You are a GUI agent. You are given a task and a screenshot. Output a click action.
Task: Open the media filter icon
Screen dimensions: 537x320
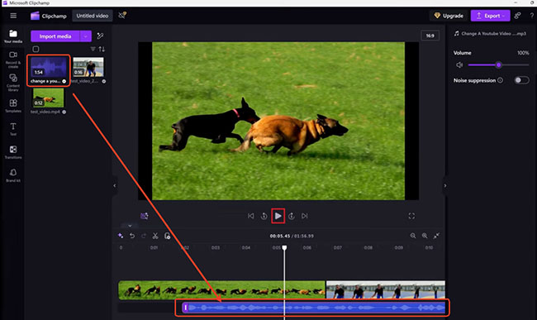coord(93,49)
